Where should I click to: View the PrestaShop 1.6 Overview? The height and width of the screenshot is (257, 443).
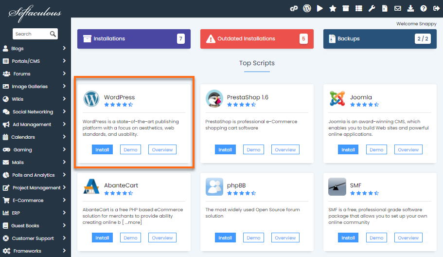coord(285,149)
